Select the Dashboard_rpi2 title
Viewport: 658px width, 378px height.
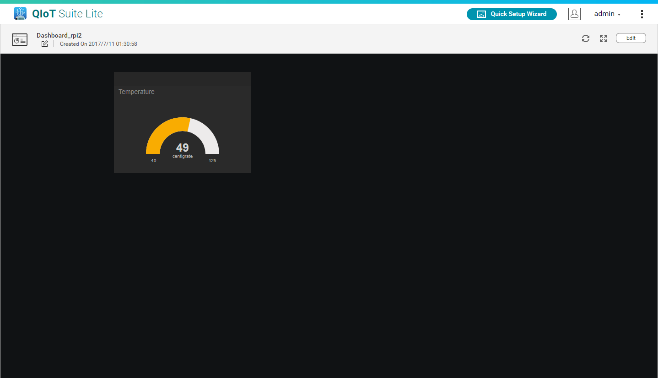(59, 35)
